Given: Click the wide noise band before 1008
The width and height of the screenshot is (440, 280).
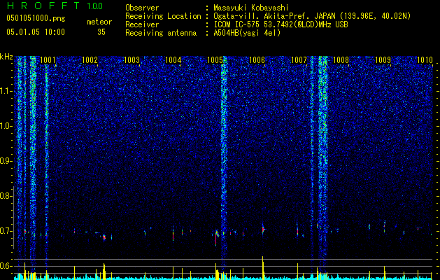Looking at the screenshot, I should tap(323, 163).
